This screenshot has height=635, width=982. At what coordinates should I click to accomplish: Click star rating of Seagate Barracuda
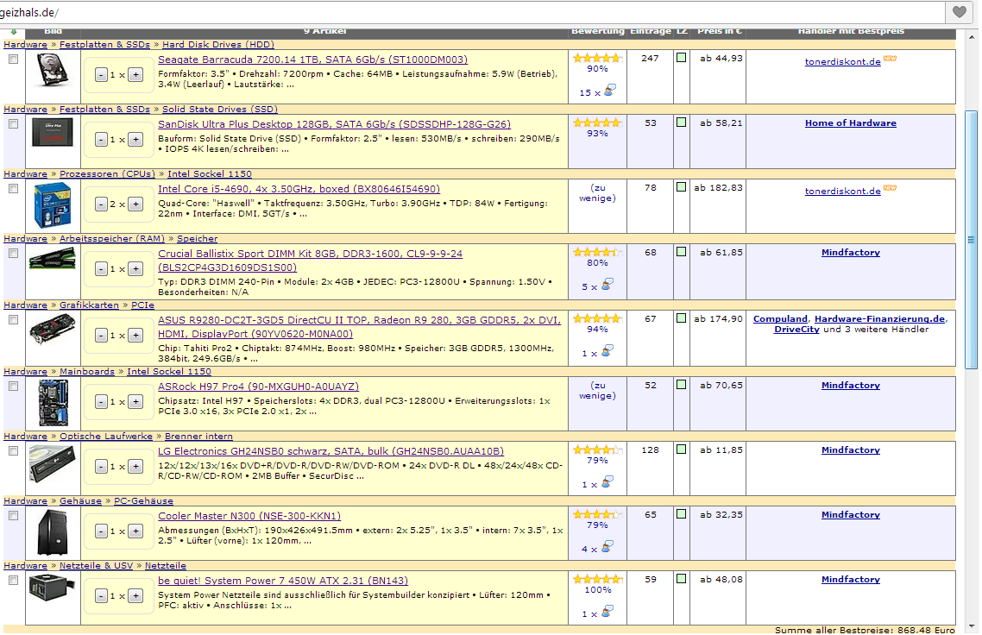pos(597,59)
